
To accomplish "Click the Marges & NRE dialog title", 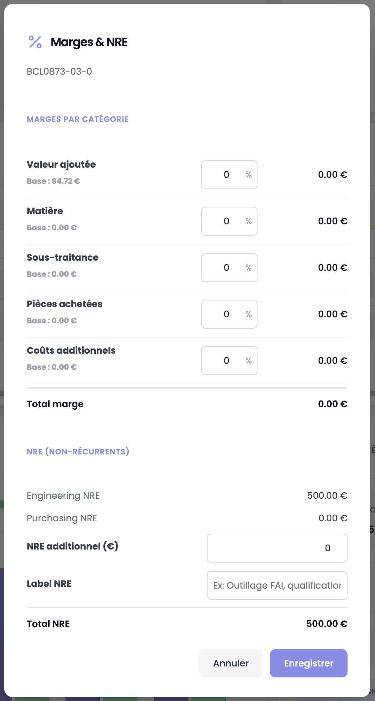I will [89, 42].
